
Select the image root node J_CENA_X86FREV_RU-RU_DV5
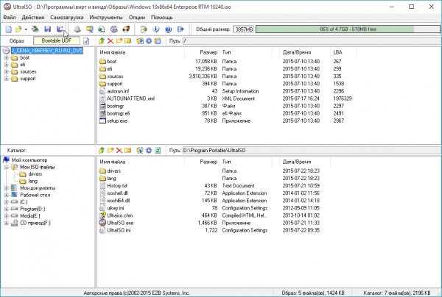click(x=47, y=51)
